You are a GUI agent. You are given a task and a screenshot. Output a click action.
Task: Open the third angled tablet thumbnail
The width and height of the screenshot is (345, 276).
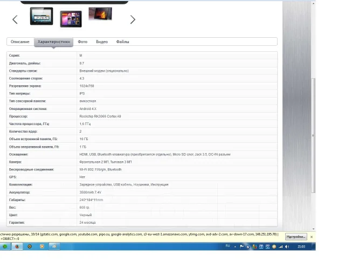pos(100,13)
